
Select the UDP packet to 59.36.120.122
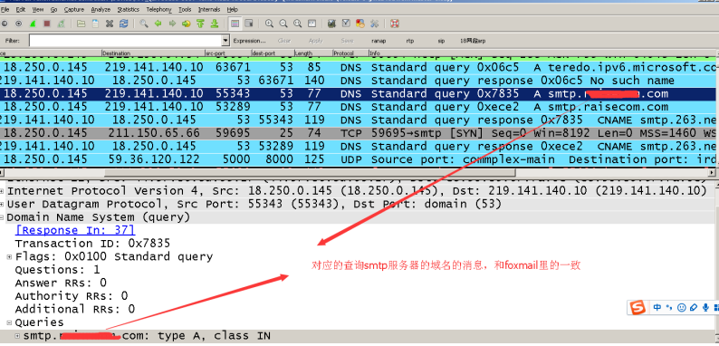(358, 159)
